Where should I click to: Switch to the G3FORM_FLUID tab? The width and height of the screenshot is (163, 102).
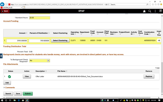pos(11,7)
